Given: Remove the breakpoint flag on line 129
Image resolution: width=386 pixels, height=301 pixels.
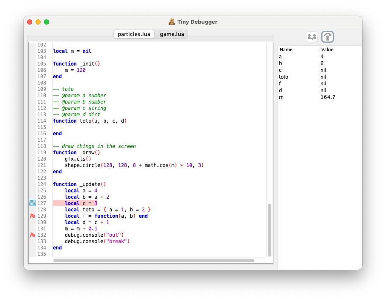Looking at the screenshot, I should pyautogui.click(x=32, y=216).
